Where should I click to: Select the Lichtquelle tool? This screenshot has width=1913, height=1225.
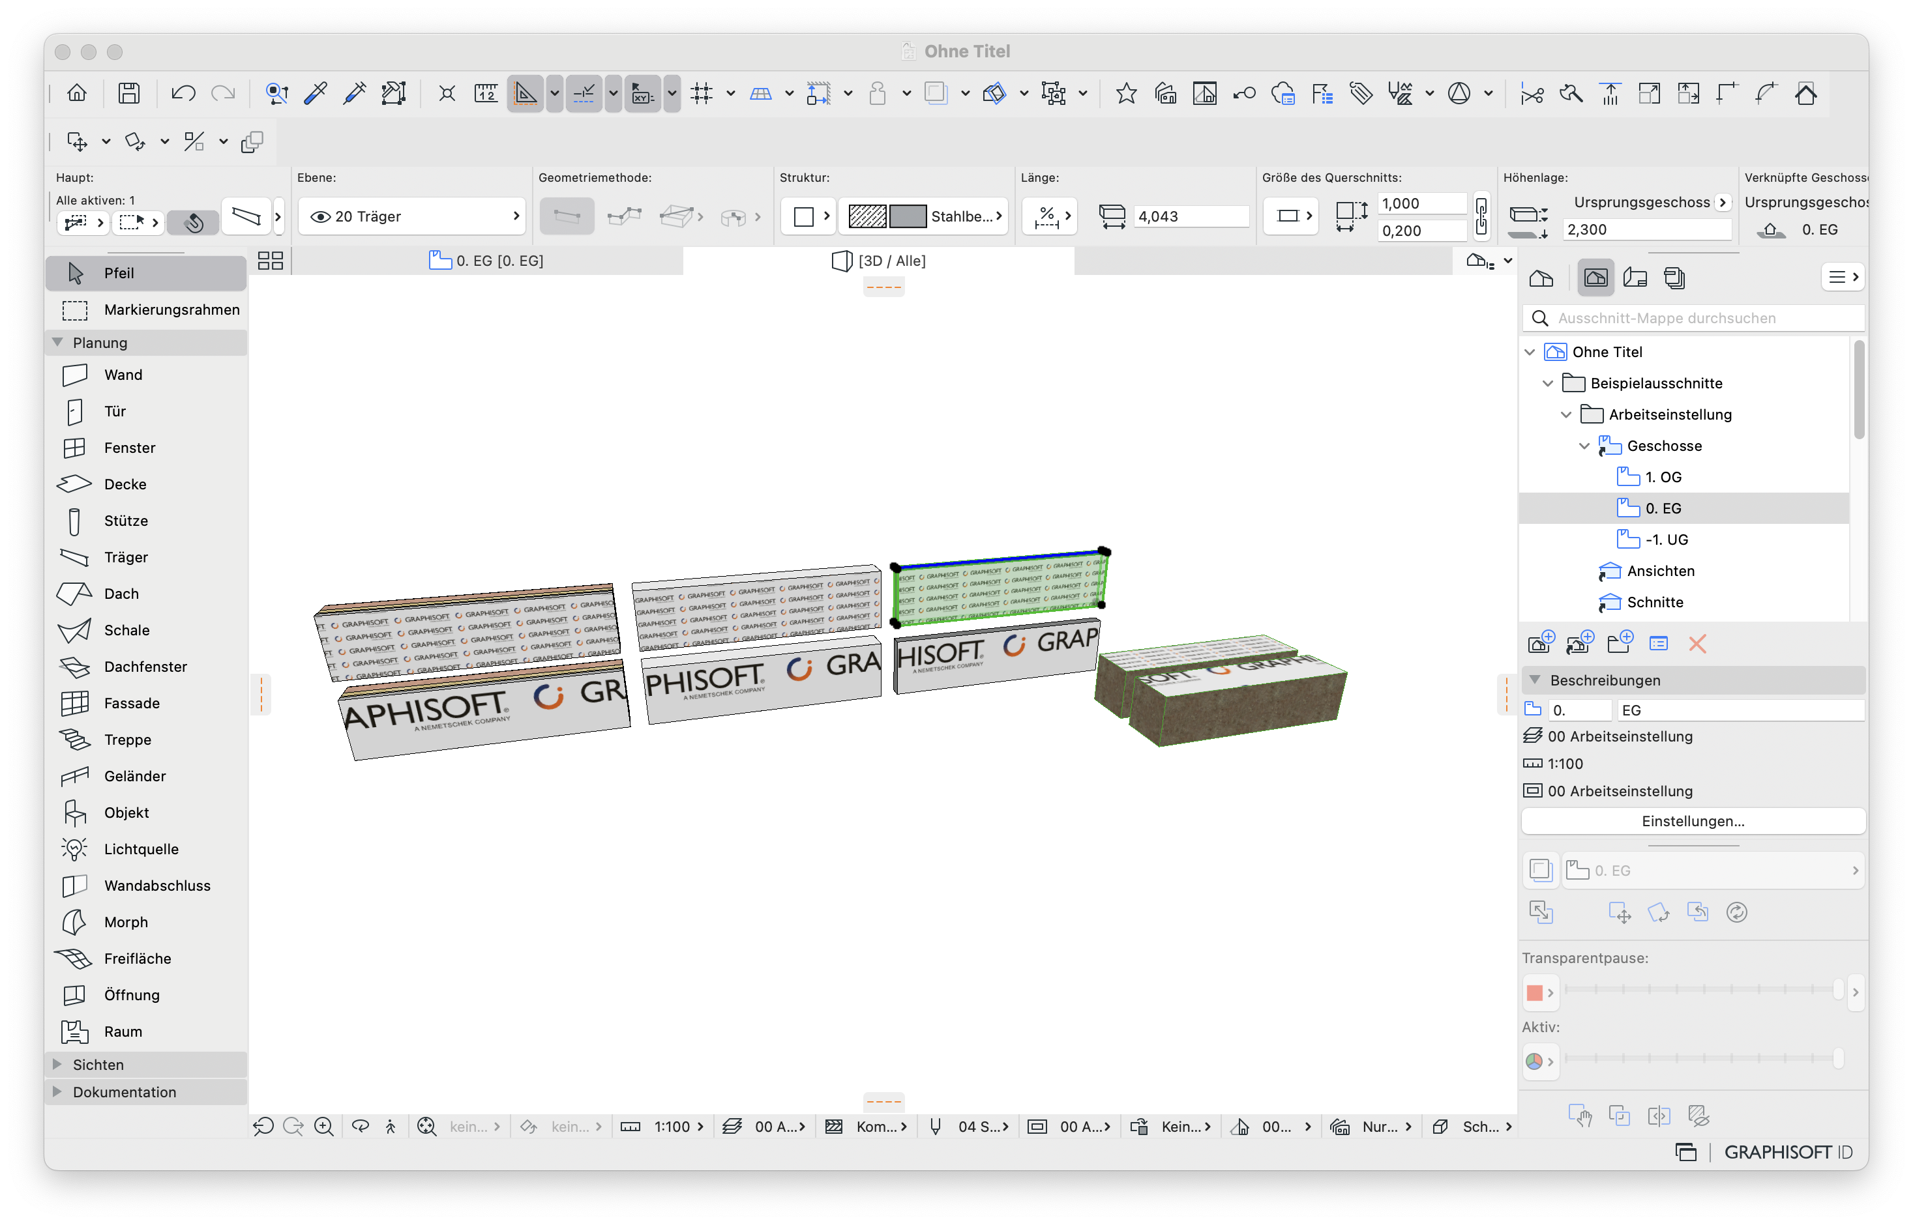[145, 850]
